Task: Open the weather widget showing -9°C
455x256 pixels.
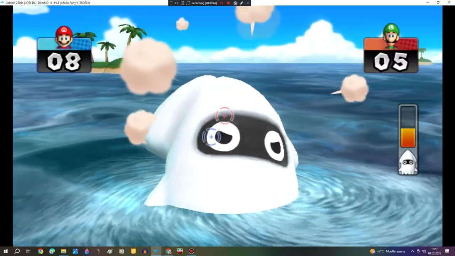Action: coord(388,251)
